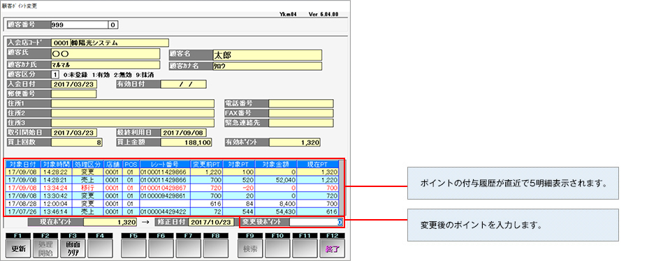Click the F2 処理開始 button
670x261 pixels.
45,246
